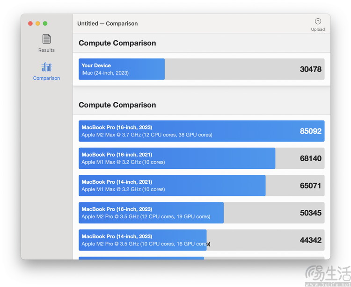Click the score 85092

[x=311, y=131]
